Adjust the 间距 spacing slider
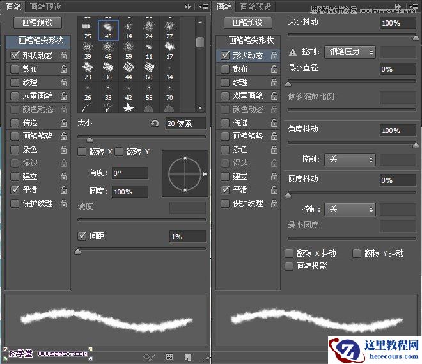 click(x=78, y=252)
